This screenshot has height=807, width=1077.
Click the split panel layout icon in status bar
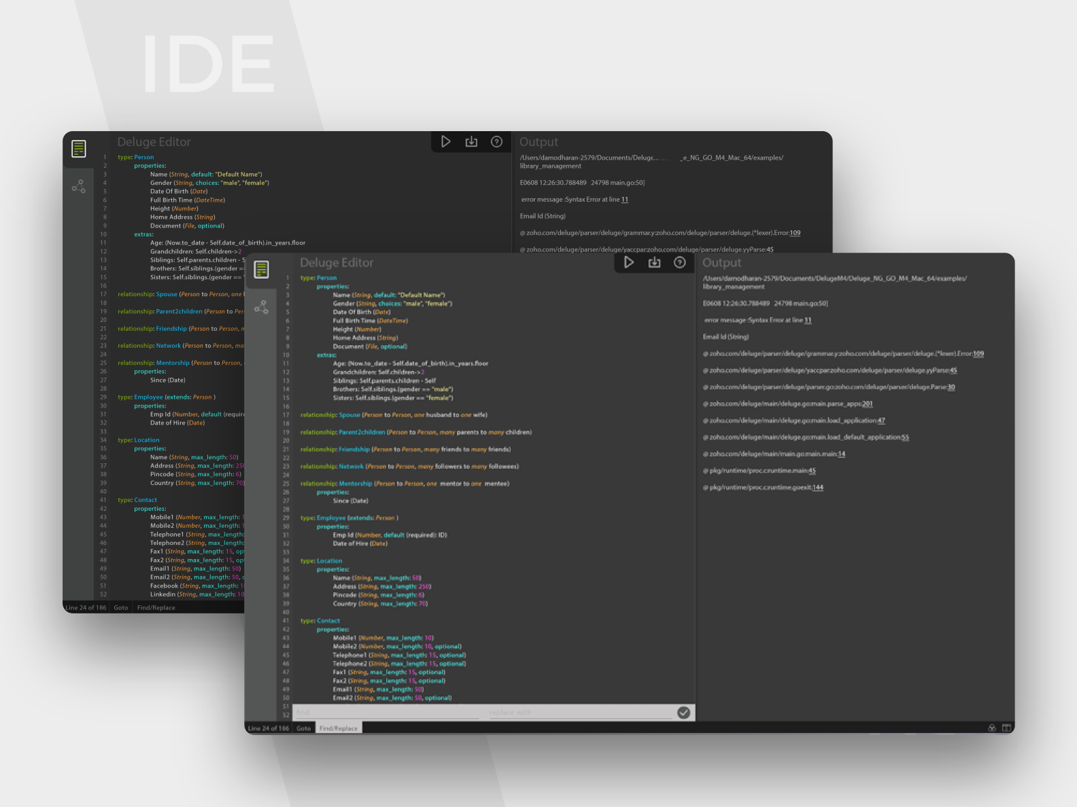1007,728
